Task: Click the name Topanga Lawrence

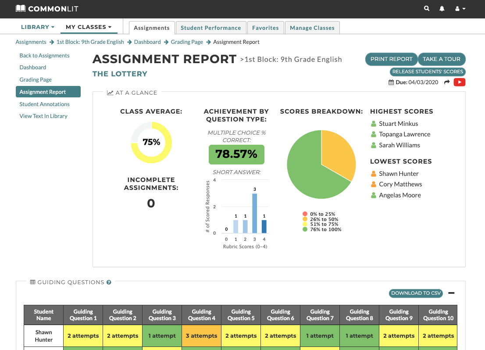Action: pyautogui.click(x=405, y=134)
